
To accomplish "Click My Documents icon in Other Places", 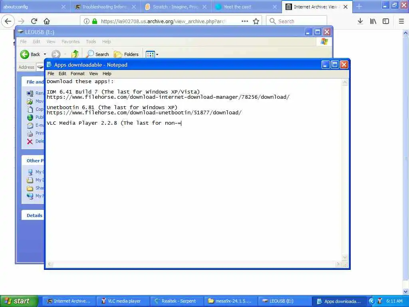I will (x=30, y=180).
